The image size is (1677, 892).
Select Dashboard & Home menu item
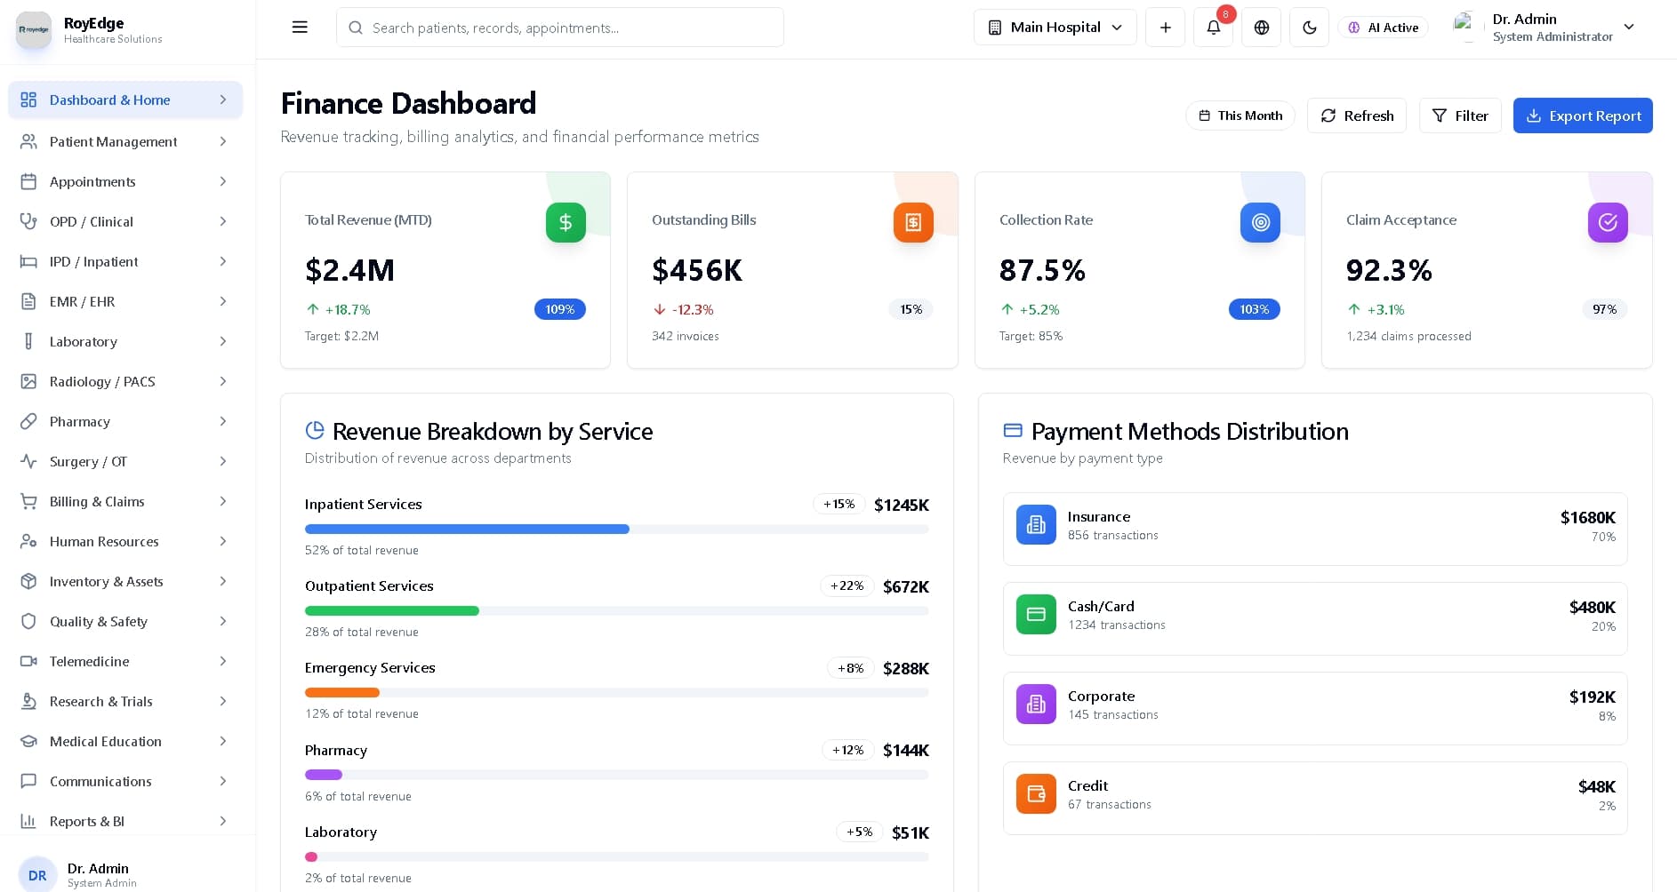tap(125, 100)
